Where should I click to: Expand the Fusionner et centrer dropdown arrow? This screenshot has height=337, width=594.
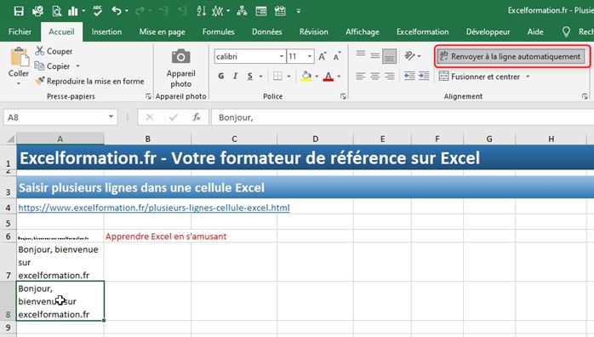point(528,77)
